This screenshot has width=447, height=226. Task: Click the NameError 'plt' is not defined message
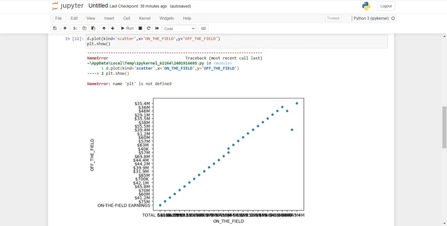[129, 84]
